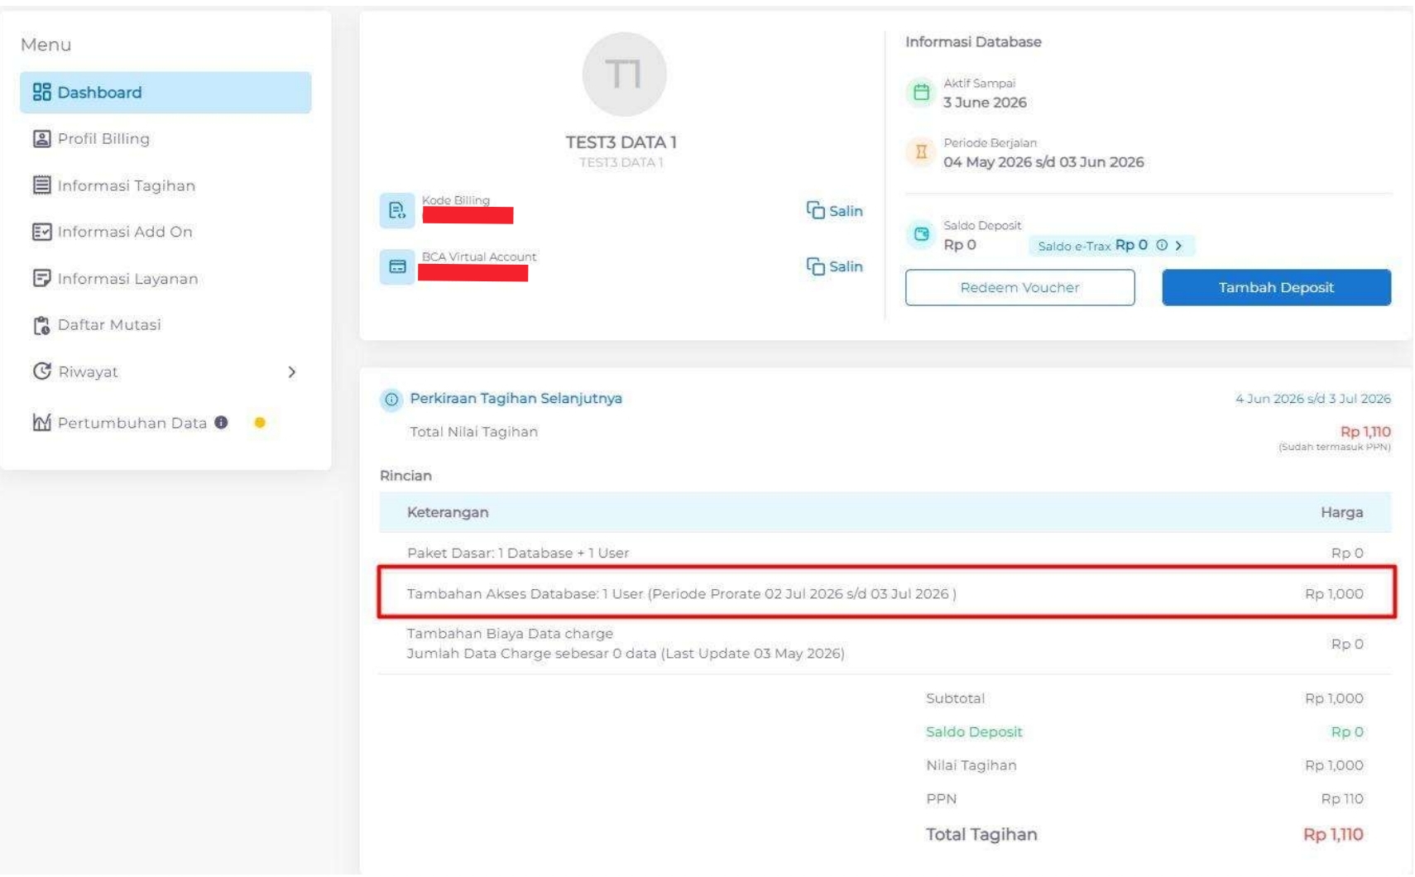
Task: Click the Kode Billing document icon
Action: coord(396,210)
